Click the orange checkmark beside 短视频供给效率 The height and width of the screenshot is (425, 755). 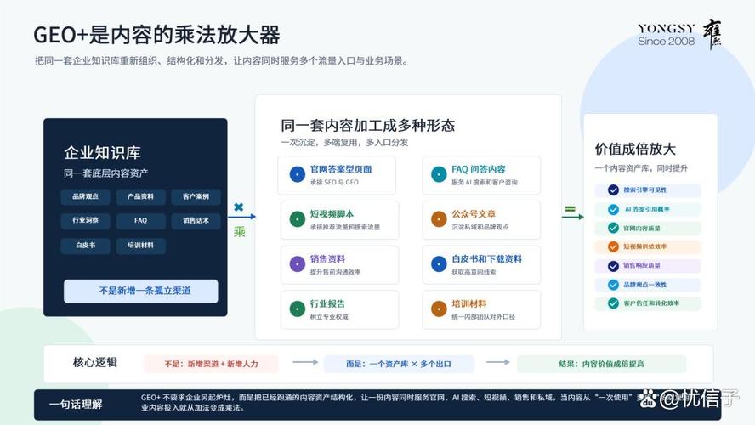[x=613, y=246]
